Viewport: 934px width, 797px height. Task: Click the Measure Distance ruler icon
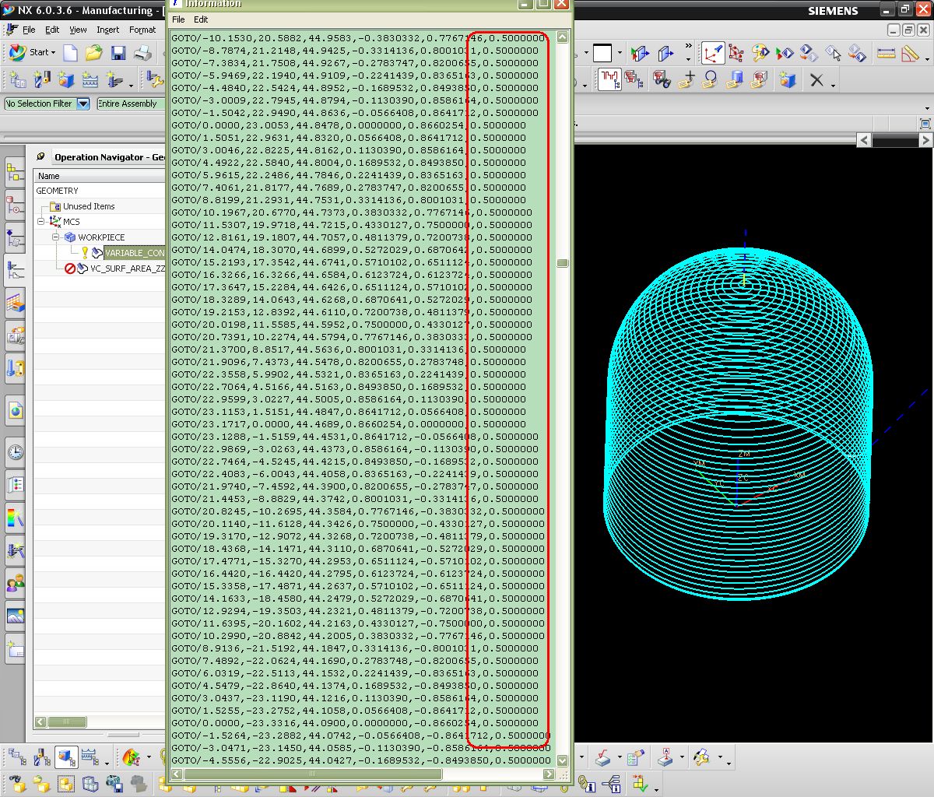886,53
